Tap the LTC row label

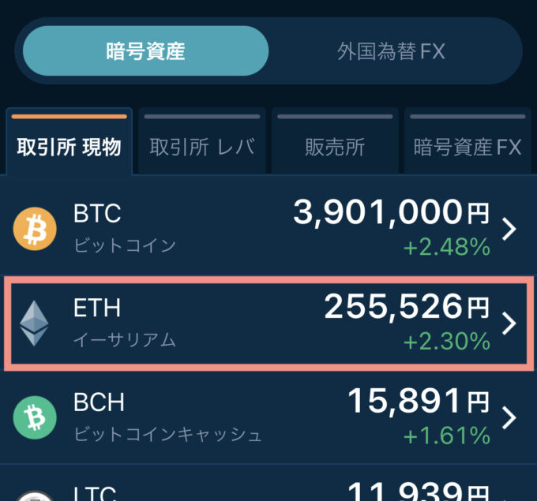click(x=96, y=494)
